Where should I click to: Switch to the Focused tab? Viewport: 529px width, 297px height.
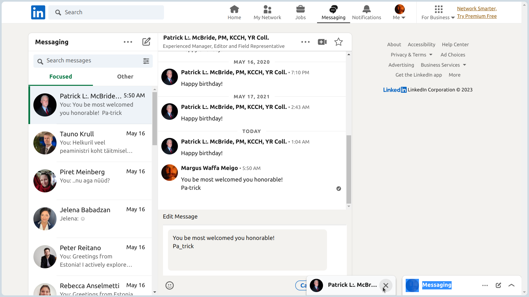61,77
